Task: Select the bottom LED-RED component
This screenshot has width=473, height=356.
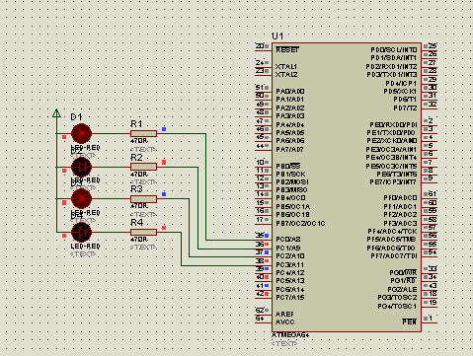Action: tap(81, 232)
